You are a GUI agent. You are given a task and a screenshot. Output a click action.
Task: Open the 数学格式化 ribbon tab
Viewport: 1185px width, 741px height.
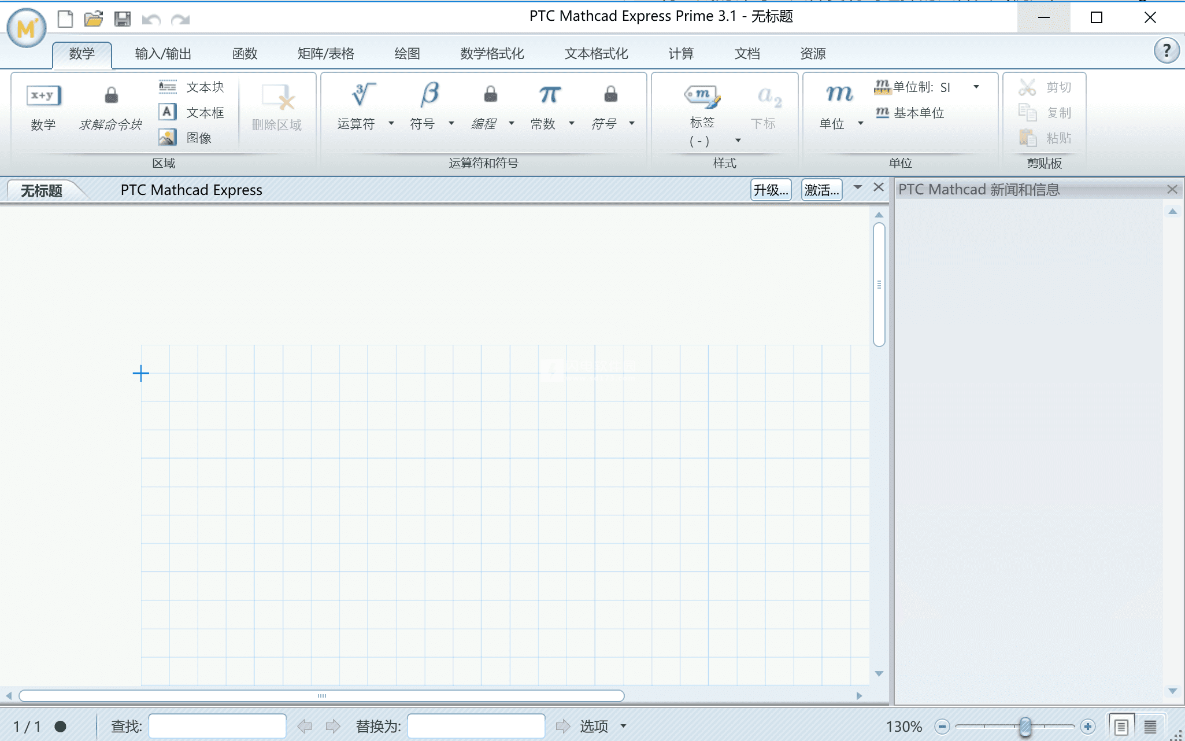tap(492, 54)
